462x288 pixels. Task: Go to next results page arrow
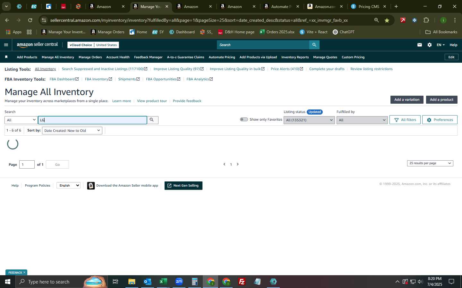pos(238,164)
